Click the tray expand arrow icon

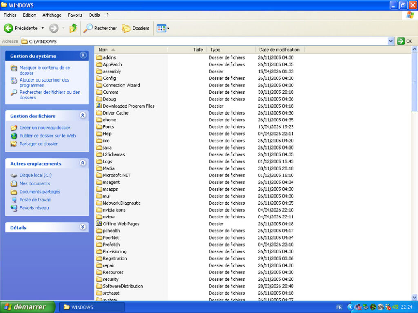tap(351, 307)
